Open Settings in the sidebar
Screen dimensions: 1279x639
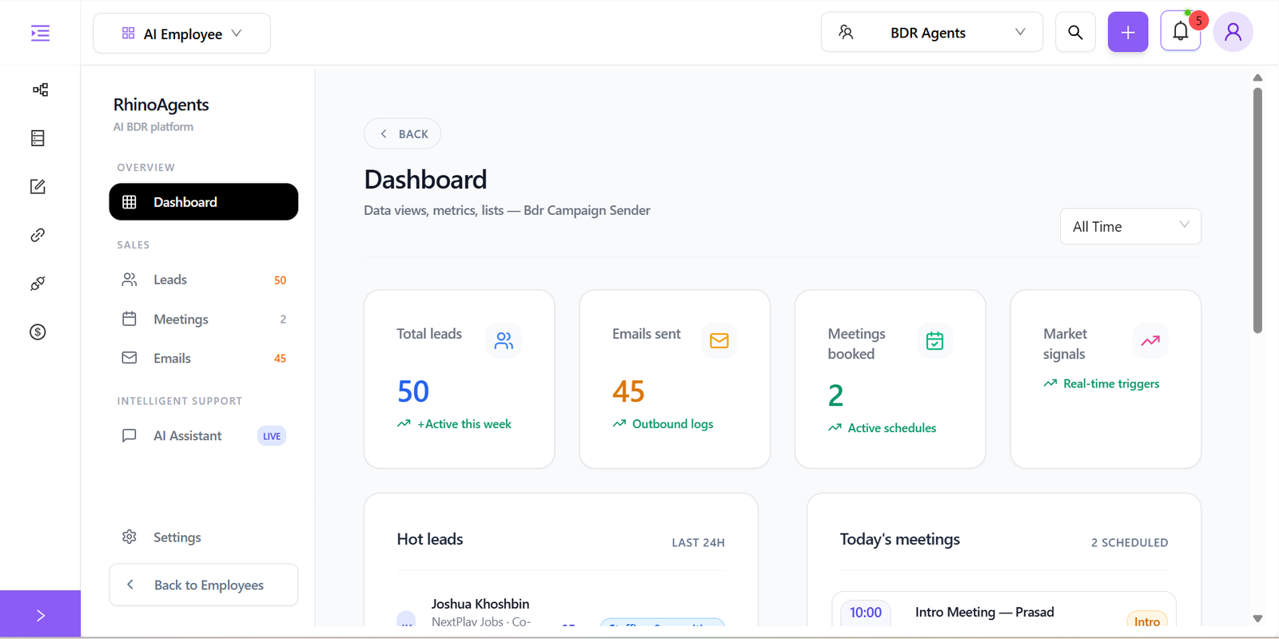[x=204, y=537]
